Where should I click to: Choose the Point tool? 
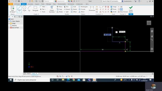[x=43, y=12]
